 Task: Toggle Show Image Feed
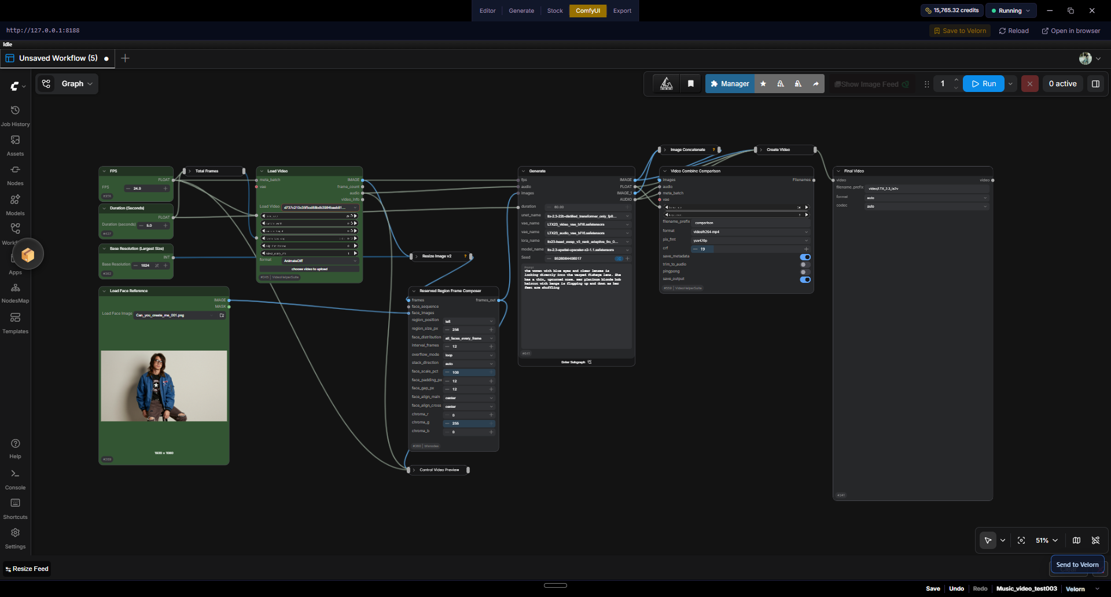(x=871, y=84)
